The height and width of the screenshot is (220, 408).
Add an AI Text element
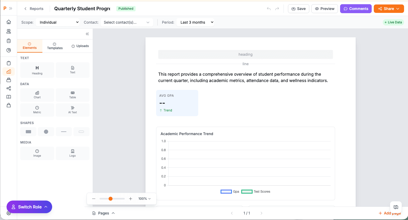click(x=72, y=110)
